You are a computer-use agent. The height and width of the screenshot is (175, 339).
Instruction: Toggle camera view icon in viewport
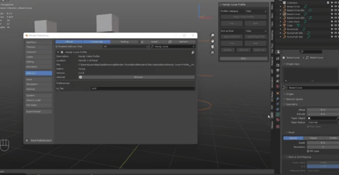[212, 47]
